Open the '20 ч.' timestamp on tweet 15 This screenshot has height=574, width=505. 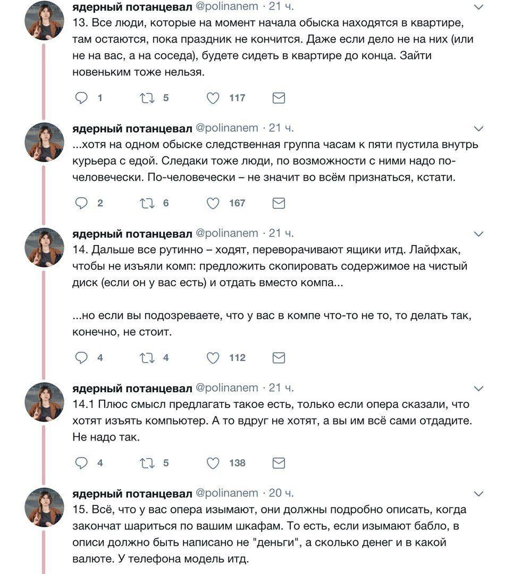[281, 493]
